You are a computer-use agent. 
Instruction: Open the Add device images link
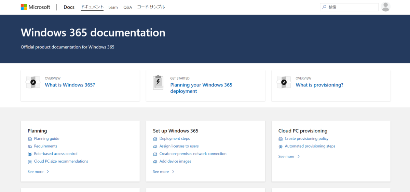(x=175, y=161)
